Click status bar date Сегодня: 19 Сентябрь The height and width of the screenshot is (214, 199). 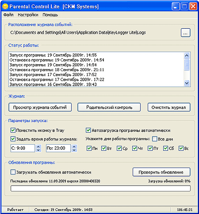point(63,210)
